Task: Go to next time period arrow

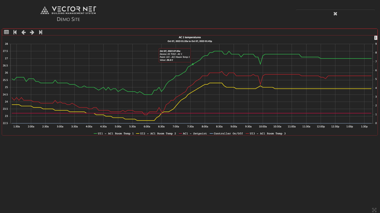Action: [x=32, y=32]
